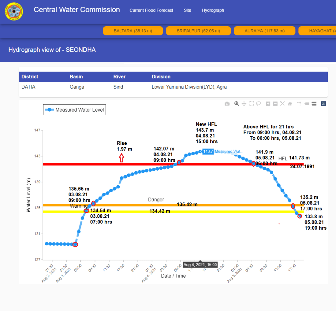Image resolution: width=336 pixels, height=311 pixels.
Task: Select the Zoom tool in chart toolbar
Action: (237, 104)
